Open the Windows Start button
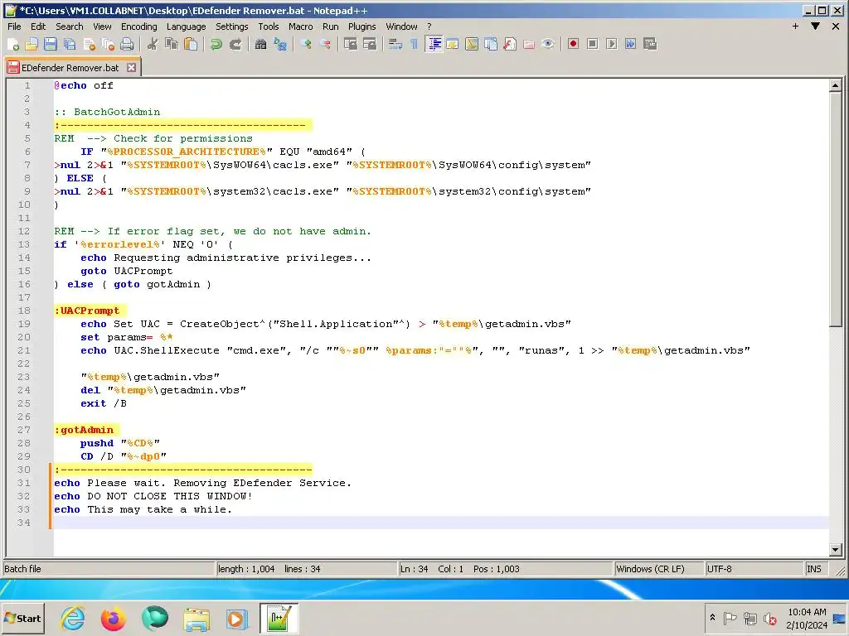Screen dimensions: 849x636 (x=22, y=618)
